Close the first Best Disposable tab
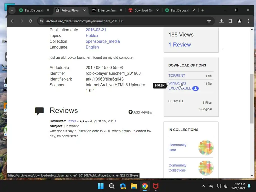Viewport: 256px width, 192px height. click(x=48, y=10)
